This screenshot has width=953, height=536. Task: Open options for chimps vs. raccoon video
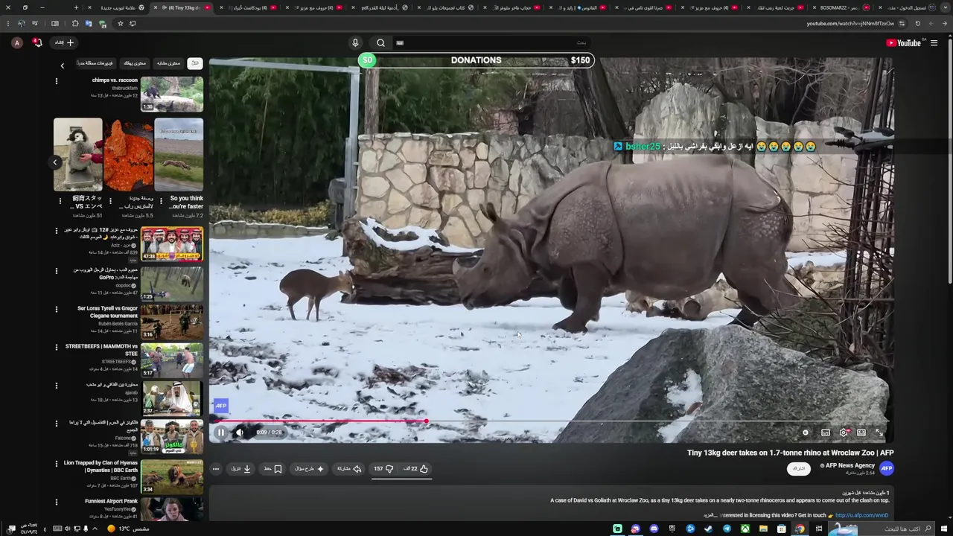[x=56, y=80]
